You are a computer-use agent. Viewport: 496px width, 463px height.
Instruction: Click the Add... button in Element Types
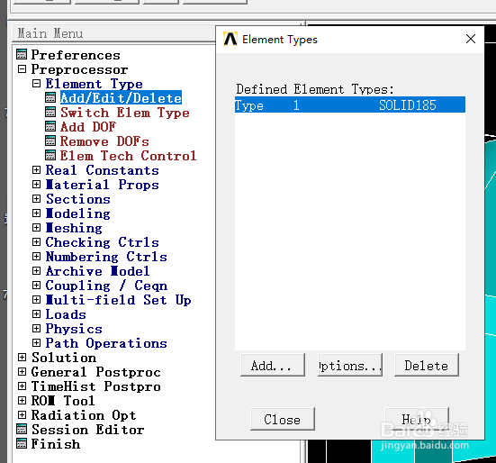click(273, 365)
